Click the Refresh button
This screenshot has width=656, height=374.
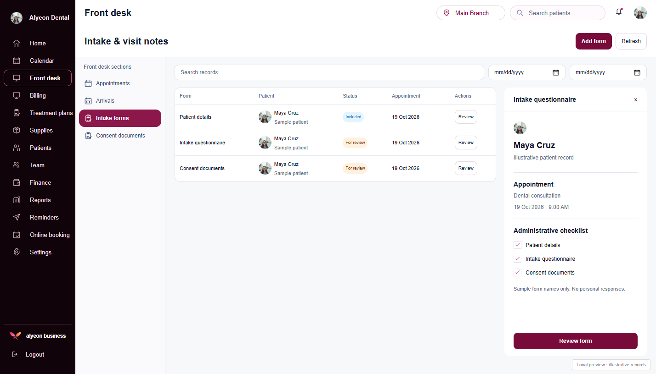[x=631, y=41]
